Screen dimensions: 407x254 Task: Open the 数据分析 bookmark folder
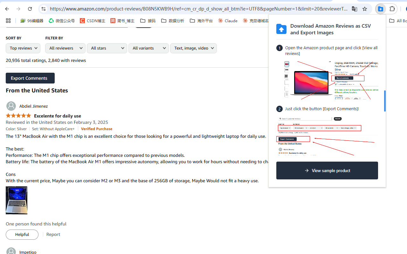click(173, 21)
